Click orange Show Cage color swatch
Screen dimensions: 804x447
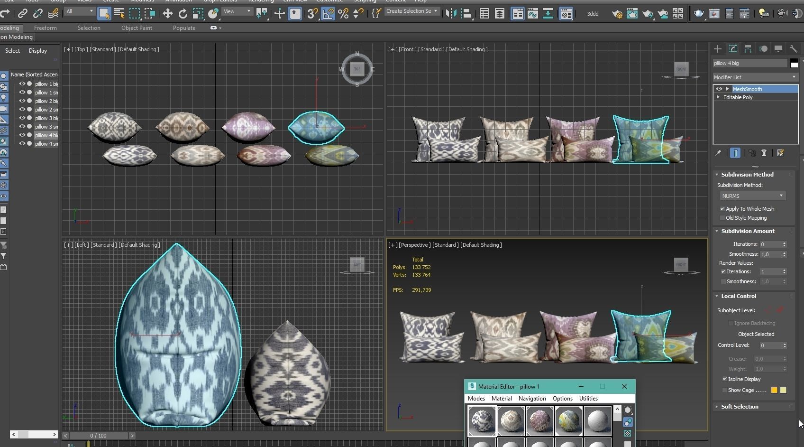click(774, 390)
